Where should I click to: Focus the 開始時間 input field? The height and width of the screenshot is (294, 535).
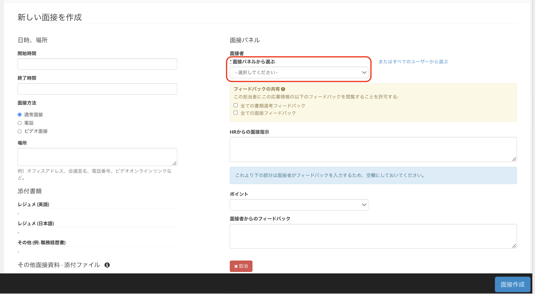[x=97, y=64]
